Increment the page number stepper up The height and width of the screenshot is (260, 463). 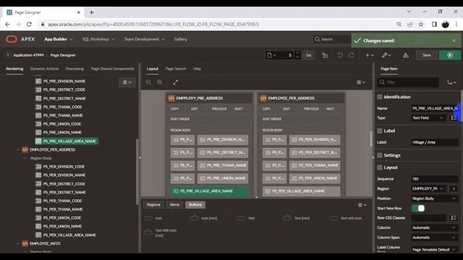[x=297, y=53]
